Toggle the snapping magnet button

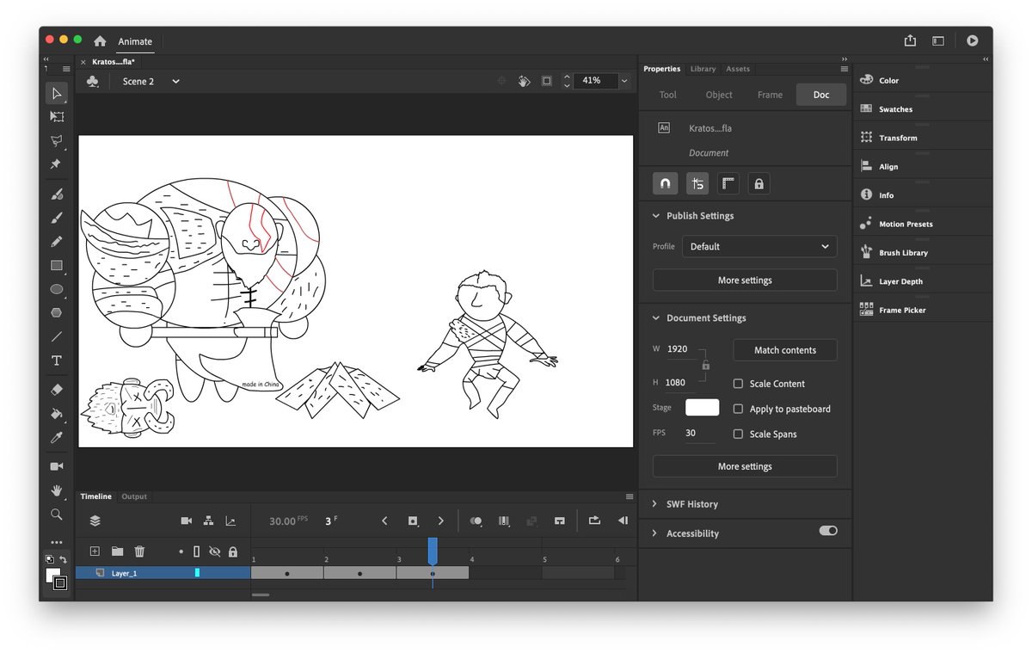(x=665, y=183)
